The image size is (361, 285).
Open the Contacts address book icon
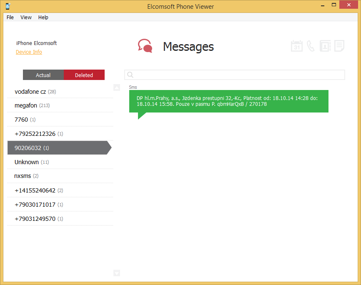tap(325, 46)
